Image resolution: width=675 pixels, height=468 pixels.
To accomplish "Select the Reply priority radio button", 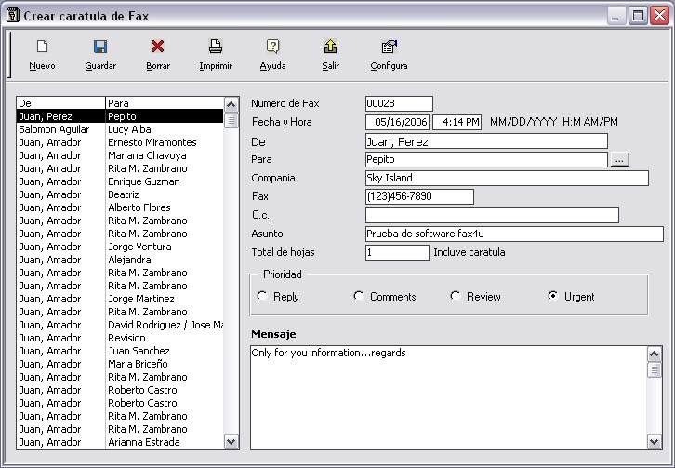I will (262, 296).
